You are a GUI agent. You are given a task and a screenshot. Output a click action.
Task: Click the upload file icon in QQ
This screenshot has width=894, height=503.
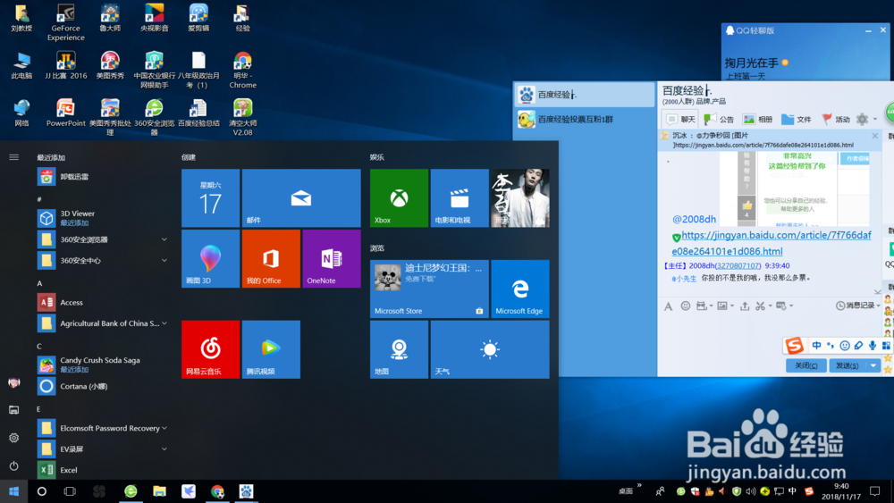coord(745,306)
